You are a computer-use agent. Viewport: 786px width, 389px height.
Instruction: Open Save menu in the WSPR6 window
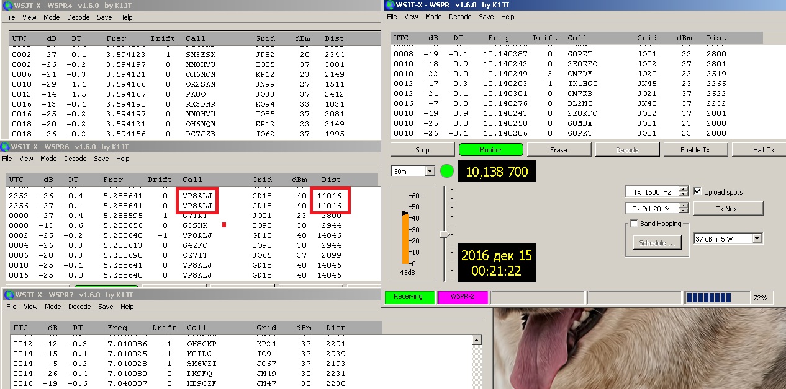point(101,159)
